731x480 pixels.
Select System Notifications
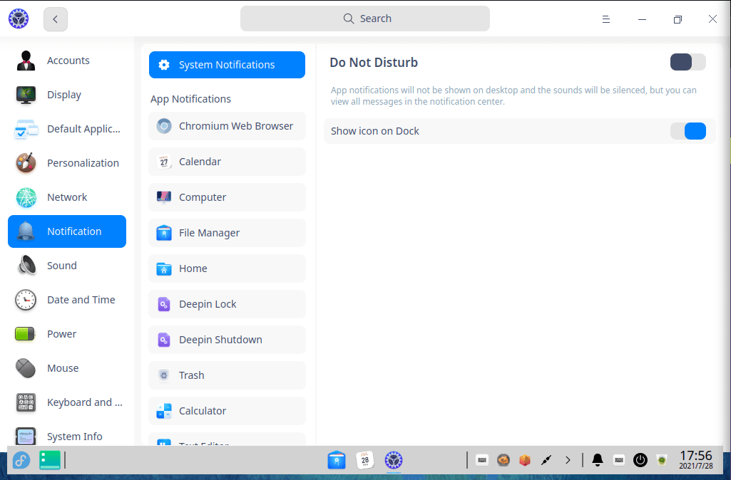pyautogui.click(x=227, y=65)
